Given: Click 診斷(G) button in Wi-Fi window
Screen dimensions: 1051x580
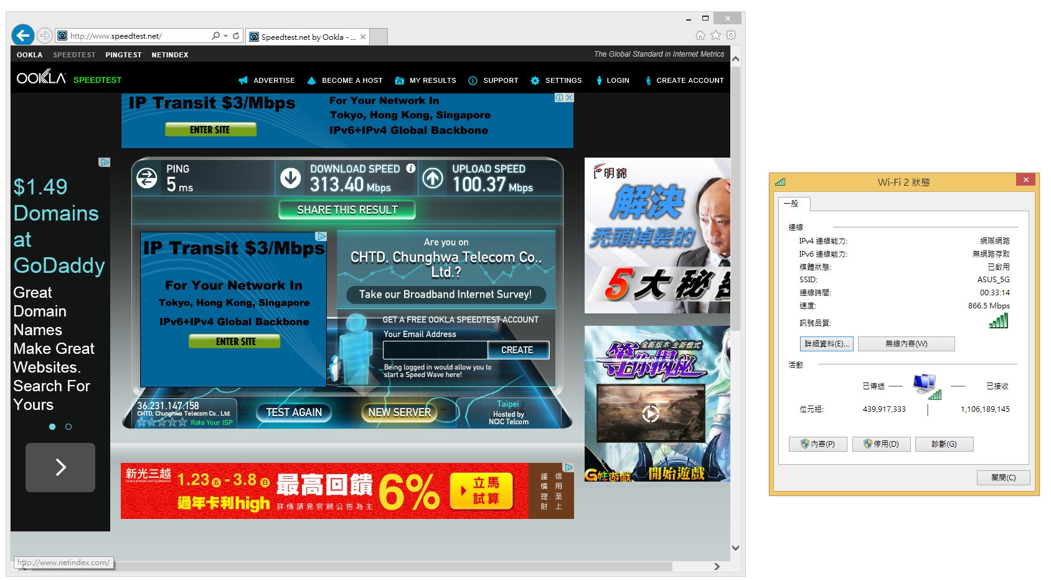Looking at the screenshot, I should pos(944,444).
